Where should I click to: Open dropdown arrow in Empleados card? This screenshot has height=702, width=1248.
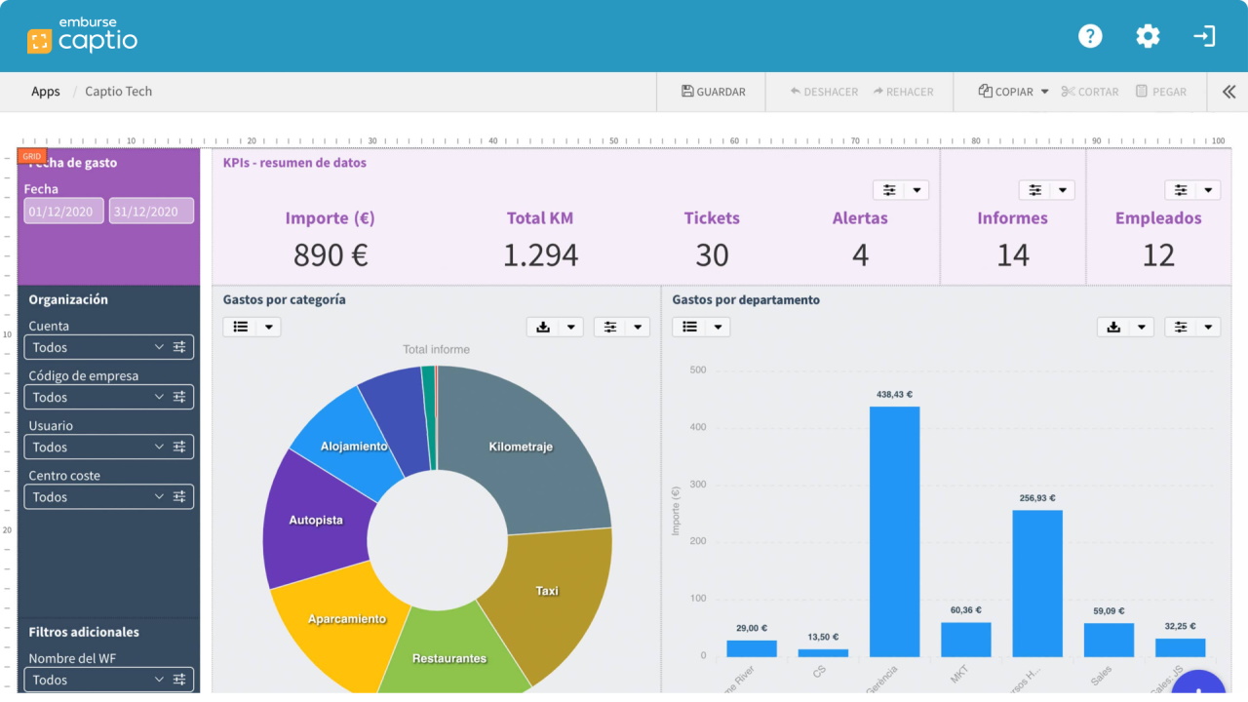[x=1208, y=190]
